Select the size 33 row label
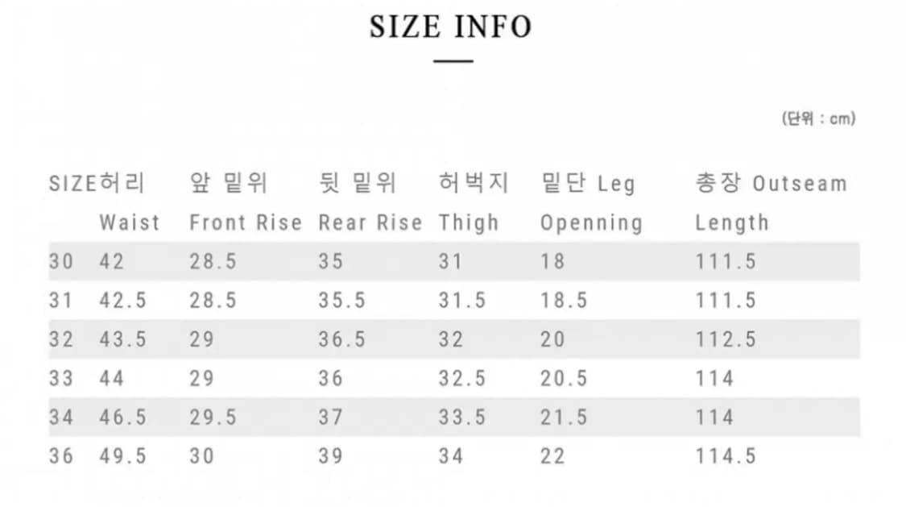 point(60,378)
